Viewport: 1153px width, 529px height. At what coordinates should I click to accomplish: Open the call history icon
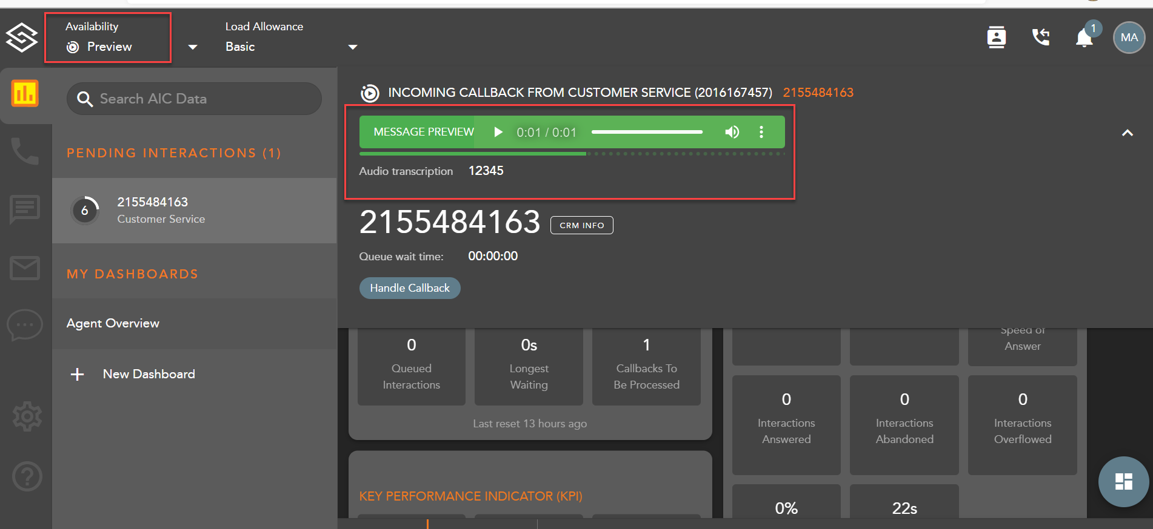1041,38
